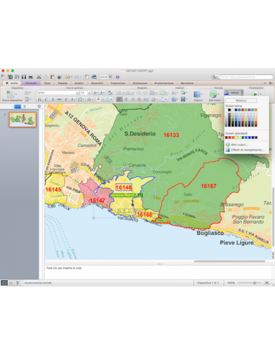Open the font color dropdown arrow
This screenshot has height=355, width=275.
click(103, 99)
